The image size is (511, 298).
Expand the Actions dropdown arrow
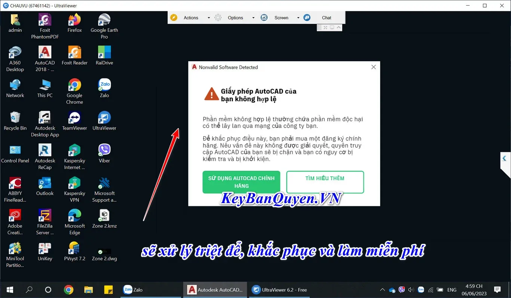pyautogui.click(x=208, y=18)
